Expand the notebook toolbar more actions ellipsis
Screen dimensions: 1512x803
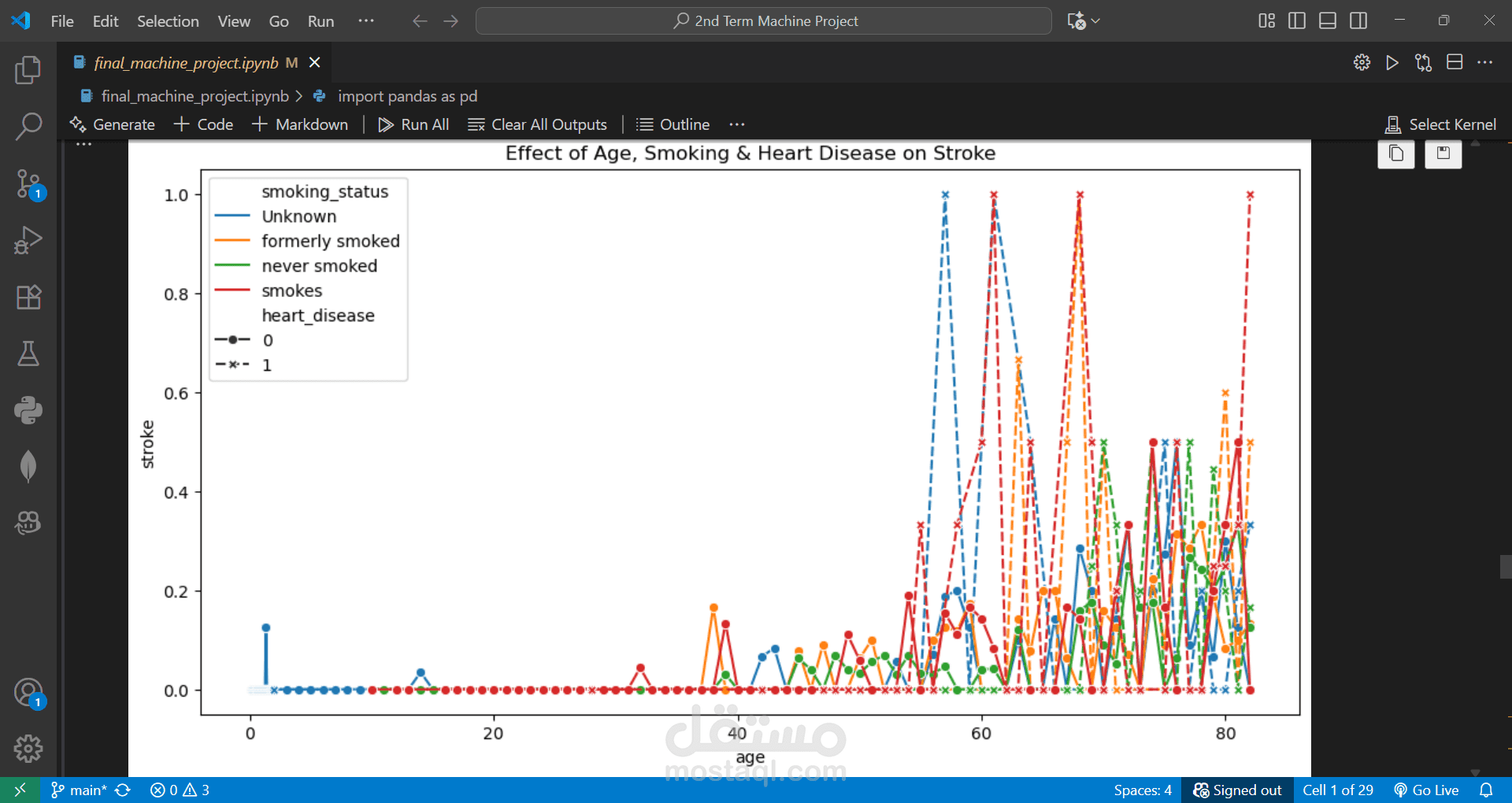point(736,124)
